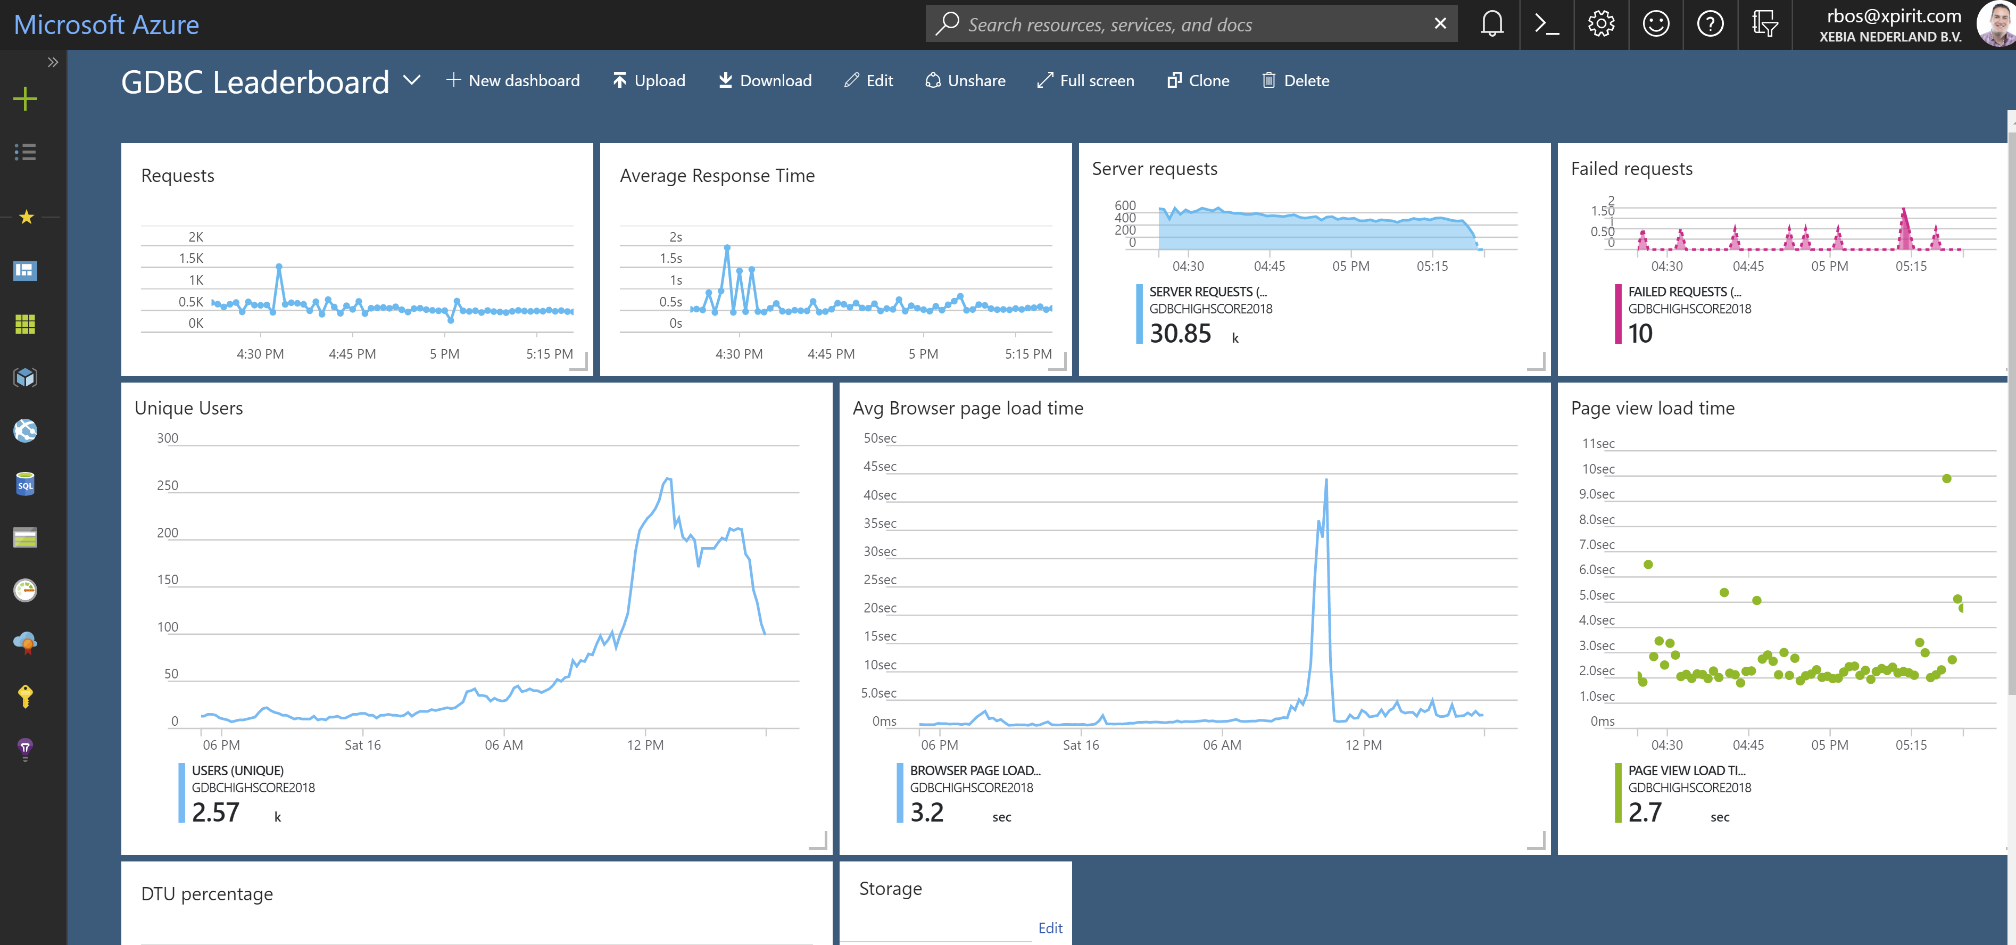
Task: Open SQL databases in sidebar
Action: [25, 484]
